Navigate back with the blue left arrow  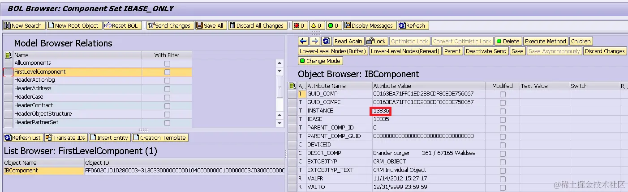pos(303,41)
